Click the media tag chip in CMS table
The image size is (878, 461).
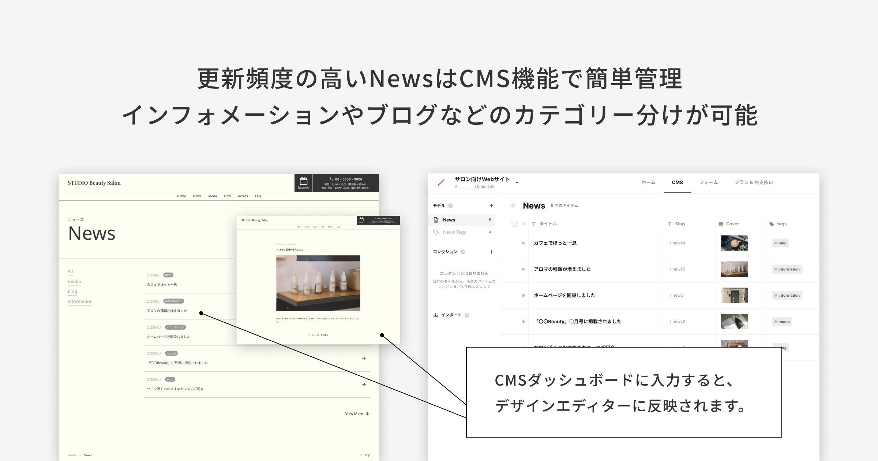[782, 322]
